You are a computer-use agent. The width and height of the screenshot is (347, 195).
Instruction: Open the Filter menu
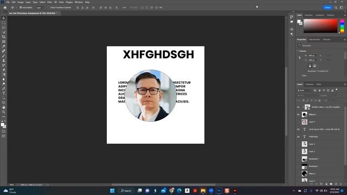(x=49, y=2)
